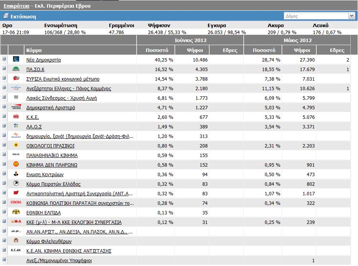Open the Ανεξάρτητοι Έλληνες - Πάνος Καμμένος link
Image resolution: width=358 pixels, height=266 pixels.
pyautogui.click(x=68, y=89)
